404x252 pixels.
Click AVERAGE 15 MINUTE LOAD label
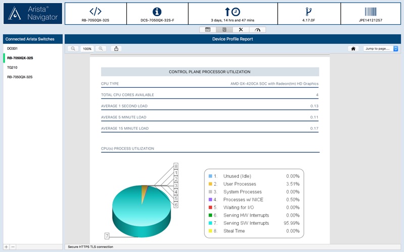pyautogui.click(x=125, y=129)
